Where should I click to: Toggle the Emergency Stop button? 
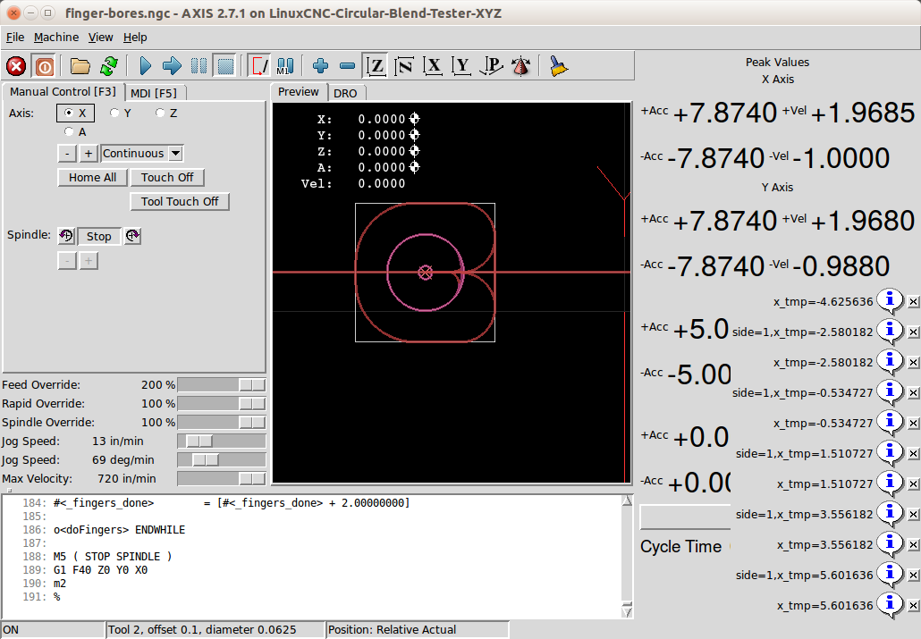(x=16, y=66)
